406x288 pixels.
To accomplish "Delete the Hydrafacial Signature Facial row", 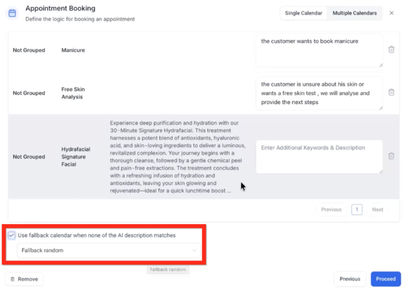I will coord(391,156).
